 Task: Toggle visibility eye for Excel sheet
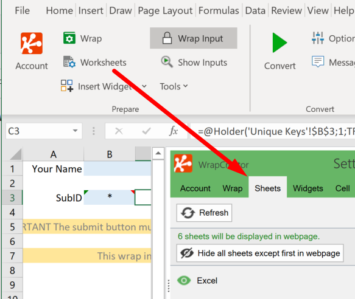click(x=184, y=281)
